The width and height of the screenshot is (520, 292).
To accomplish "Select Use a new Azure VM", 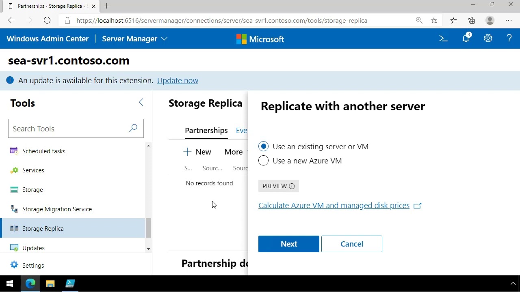I will 263,161.
